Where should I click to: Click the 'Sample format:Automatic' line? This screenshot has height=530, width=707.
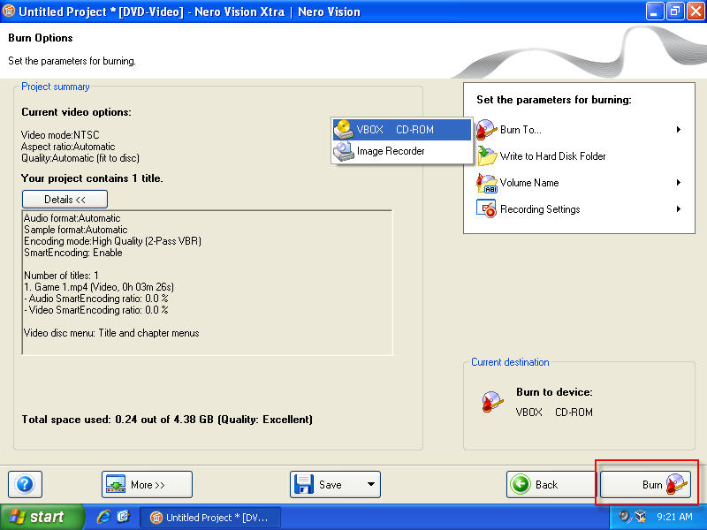coord(76,230)
